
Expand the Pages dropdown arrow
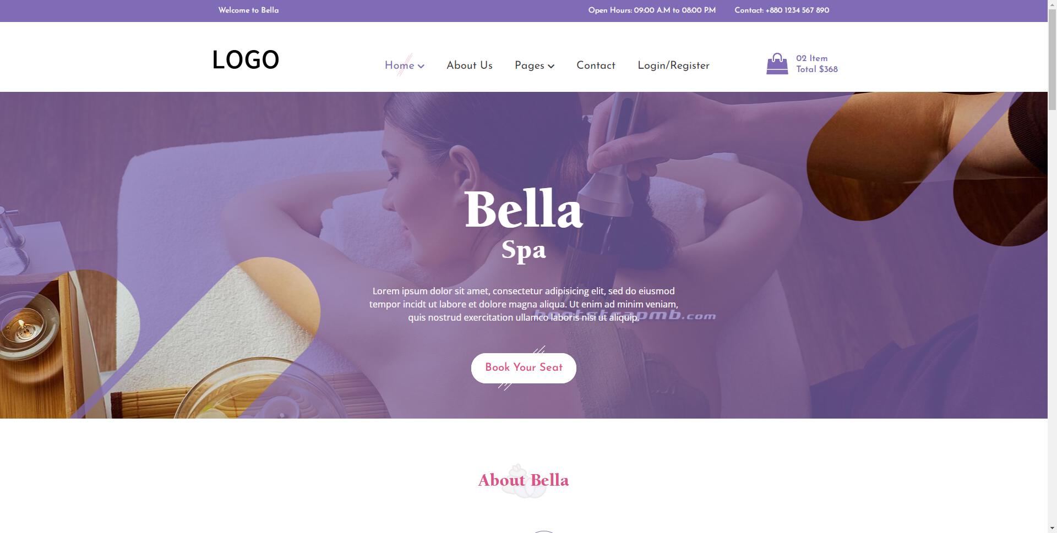click(551, 66)
